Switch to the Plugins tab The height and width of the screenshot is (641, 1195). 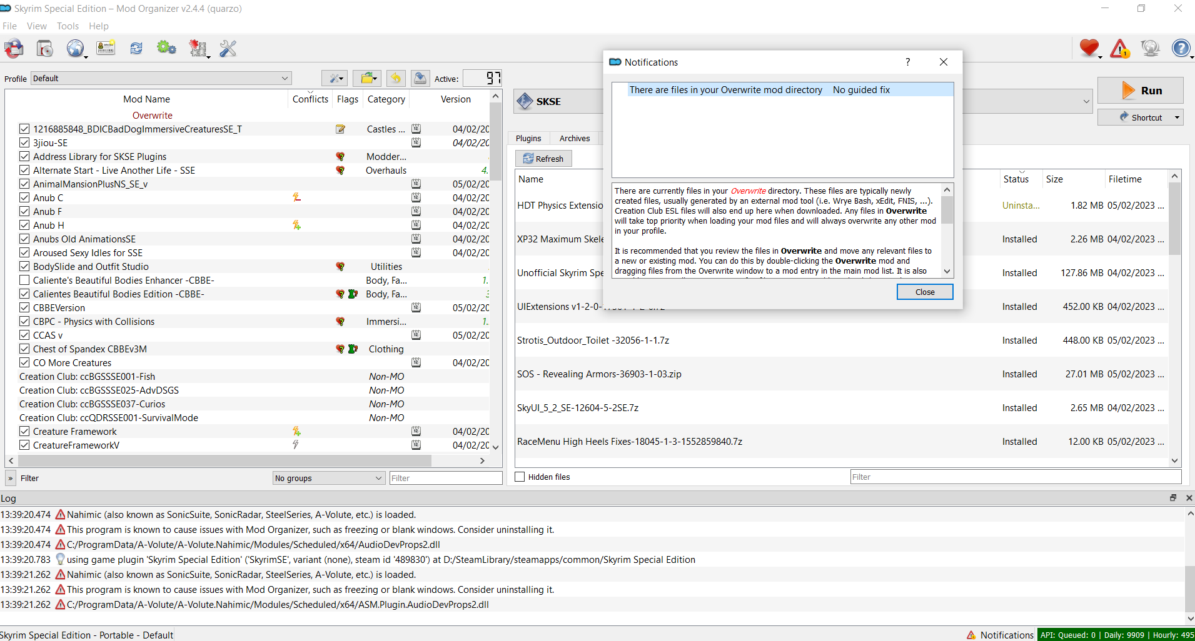point(528,138)
